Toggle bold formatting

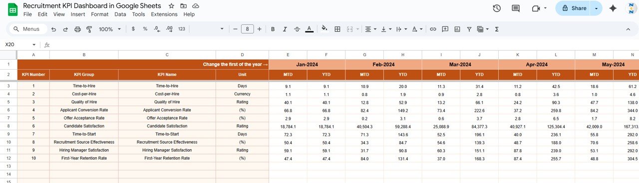273,29
